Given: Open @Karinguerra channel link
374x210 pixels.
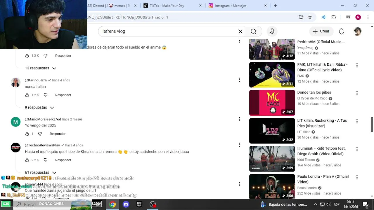Looking at the screenshot, I should point(36,80).
